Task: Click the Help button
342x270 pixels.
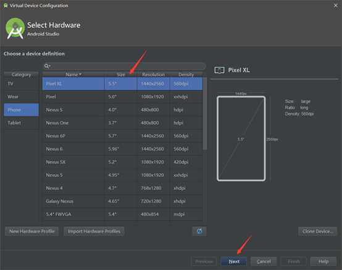Action: coord(323,261)
